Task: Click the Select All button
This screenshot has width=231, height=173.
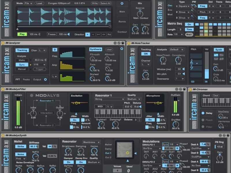Action: click(x=106, y=3)
